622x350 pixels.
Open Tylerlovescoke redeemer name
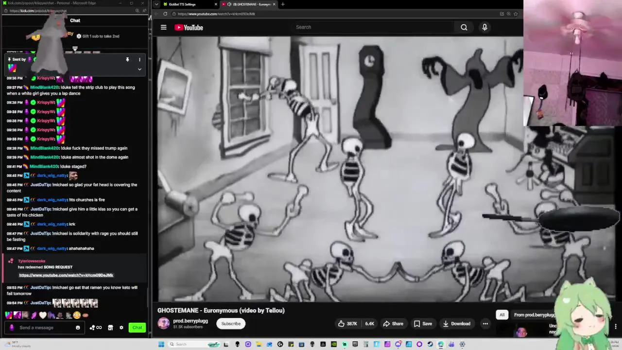(32, 261)
